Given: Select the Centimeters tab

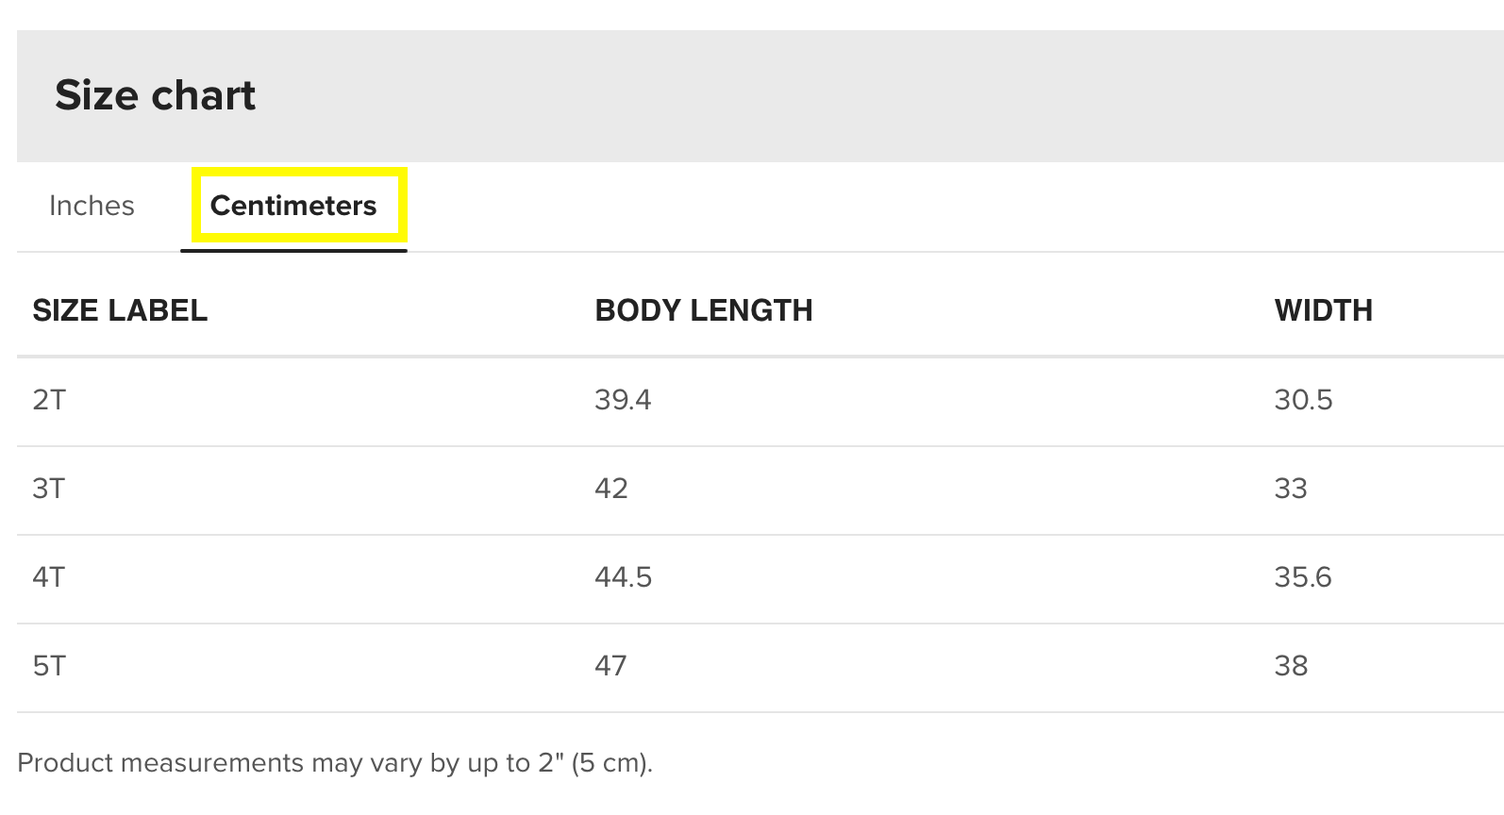Looking at the screenshot, I should (293, 206).
